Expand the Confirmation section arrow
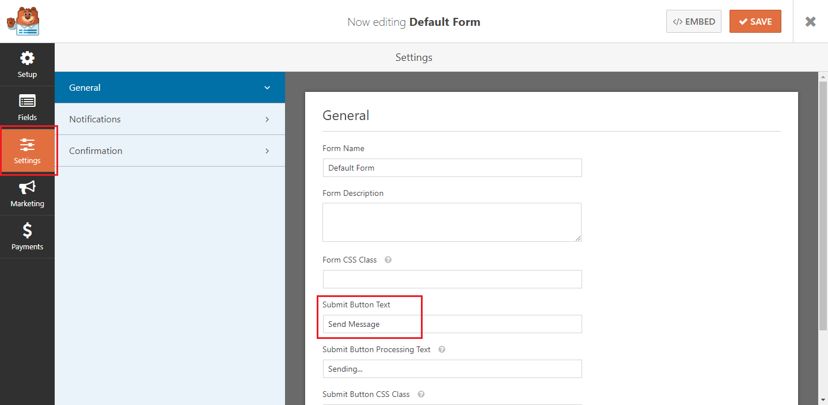828x405 pixels. pyautogui.click(x=267, y=151)
